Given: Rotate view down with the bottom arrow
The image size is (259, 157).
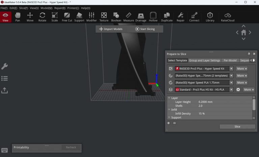Looking at the screenshot, I should point(243,39).
